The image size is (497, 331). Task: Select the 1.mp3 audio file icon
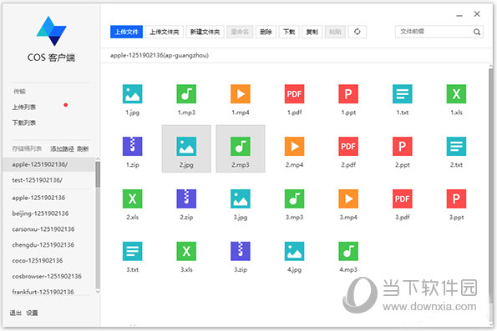click(186, 94)
